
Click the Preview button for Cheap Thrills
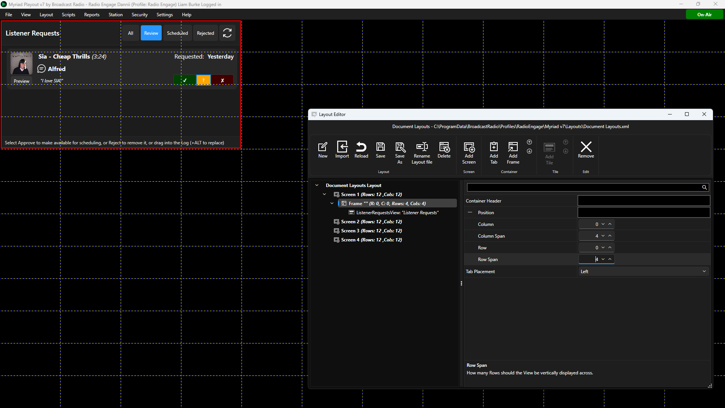tap(22, 81)
